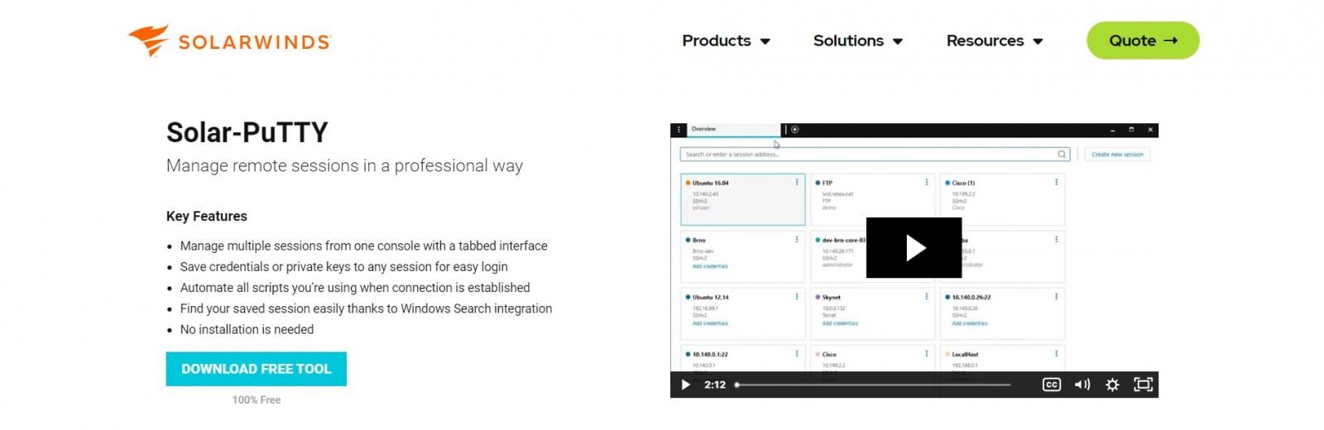This screenshot has width=1324, height=430.
Task: Click the new tab plus icon in video preview
Action: pyautogui.click(x=794, y=130)
